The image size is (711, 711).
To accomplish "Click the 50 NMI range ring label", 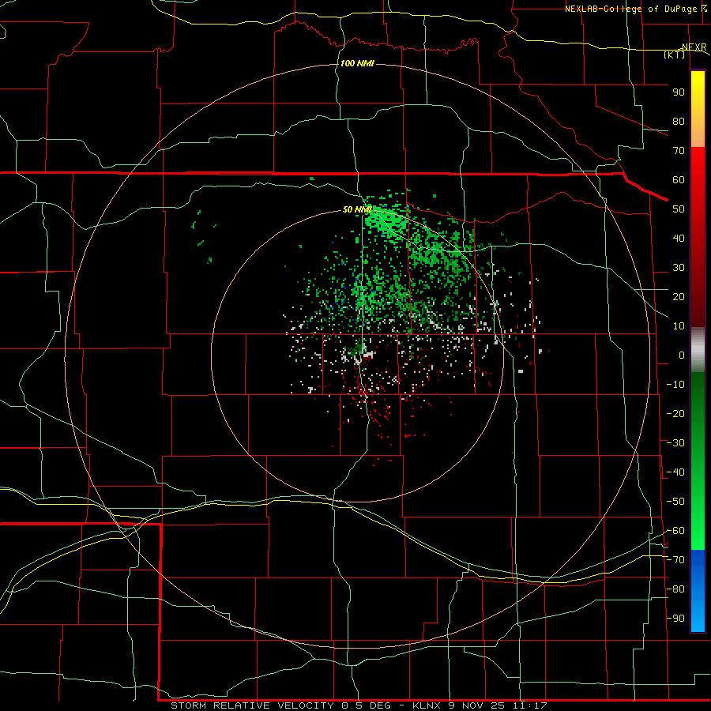I will (357, 209).
